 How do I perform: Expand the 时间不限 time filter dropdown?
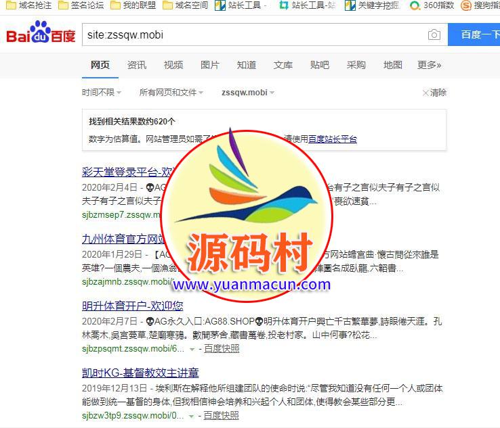102,93
